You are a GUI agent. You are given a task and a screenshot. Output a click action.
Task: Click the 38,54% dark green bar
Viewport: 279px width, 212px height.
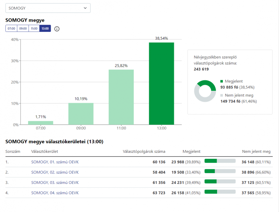[x=161, y=83]
